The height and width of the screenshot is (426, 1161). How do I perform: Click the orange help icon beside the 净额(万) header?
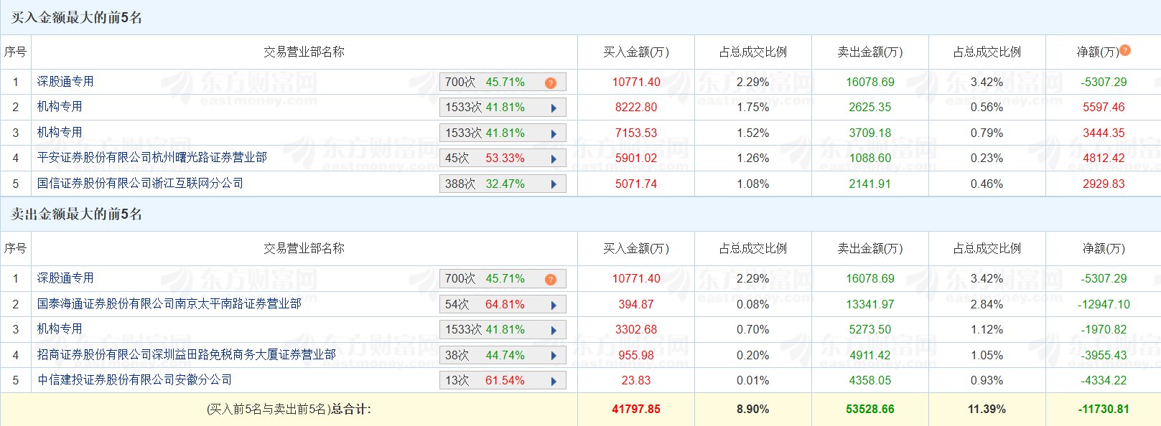pyautogui.click(x=1125, y=50)
